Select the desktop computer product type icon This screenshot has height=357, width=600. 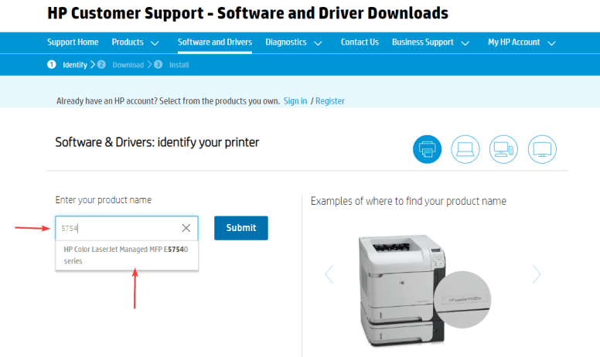503,148
